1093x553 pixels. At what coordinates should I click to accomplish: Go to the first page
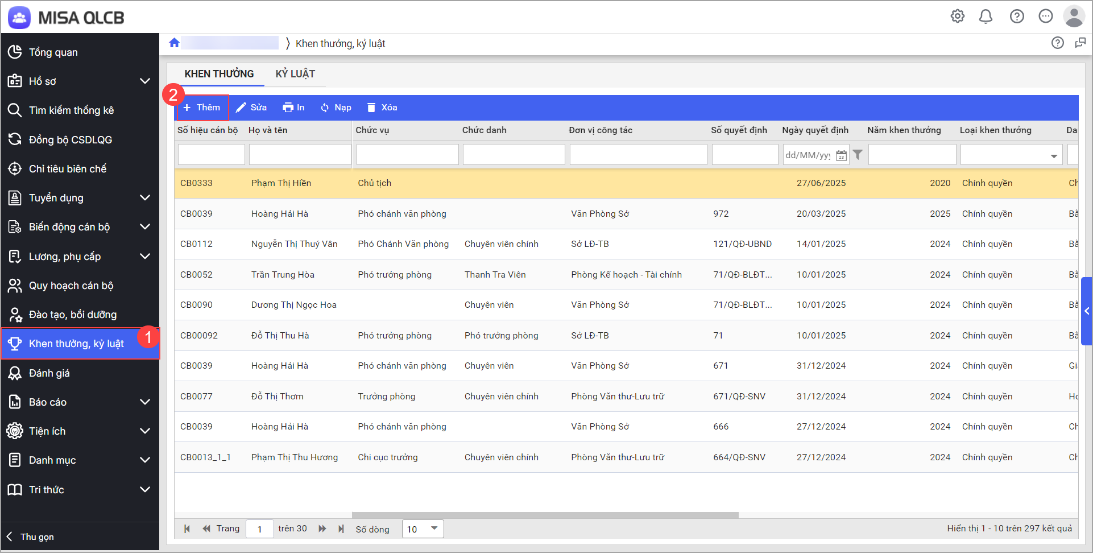(x=187, y=529)
